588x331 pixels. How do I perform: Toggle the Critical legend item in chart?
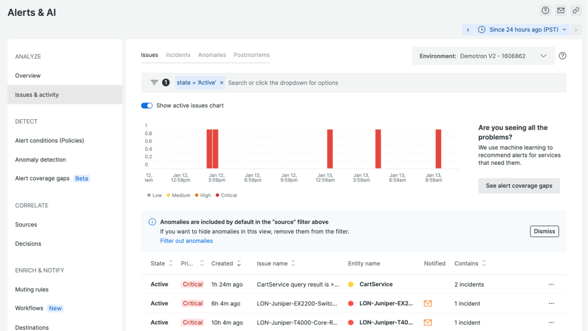(226, 195)
